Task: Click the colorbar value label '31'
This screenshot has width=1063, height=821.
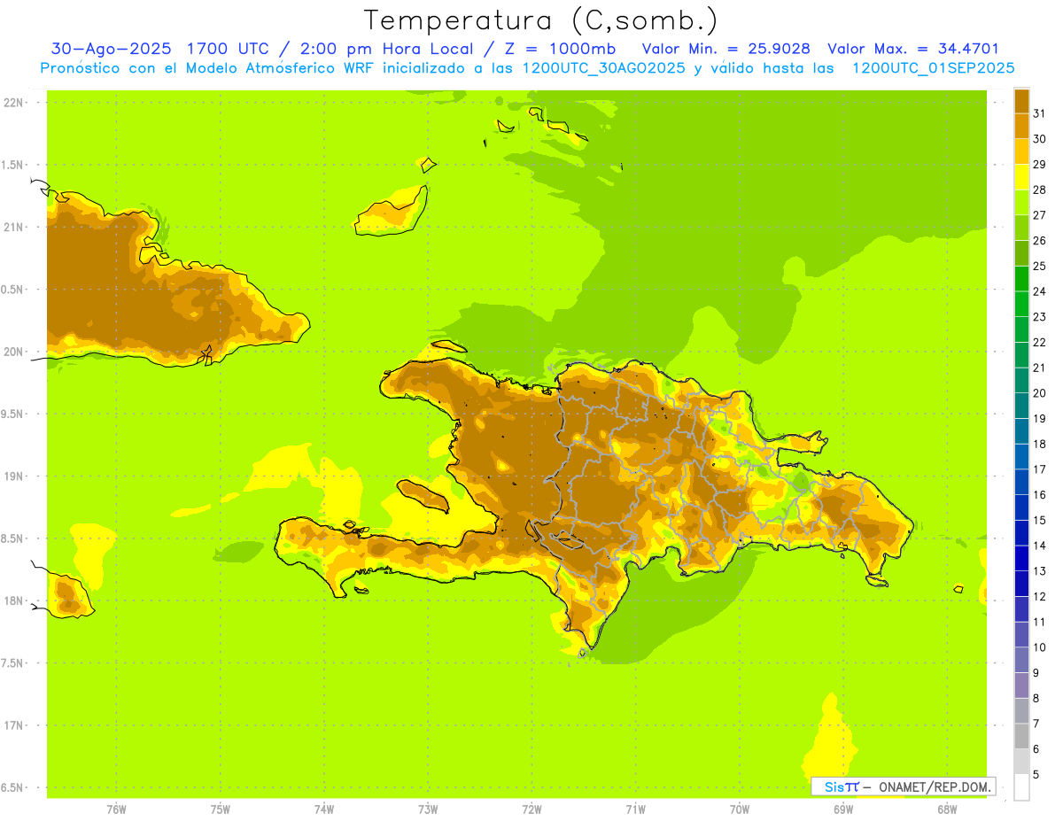Action: (1040, 112)
